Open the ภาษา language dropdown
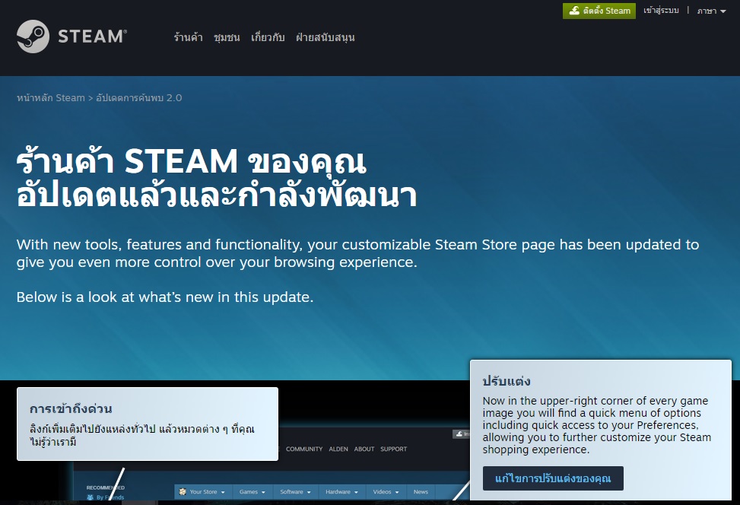Image resolution: width=740 pixels, height=505 pixels. (711, 11)
